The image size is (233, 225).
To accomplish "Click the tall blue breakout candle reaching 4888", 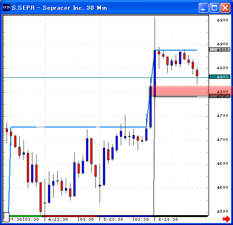I will pyautogui.click(x=155, y=73).
